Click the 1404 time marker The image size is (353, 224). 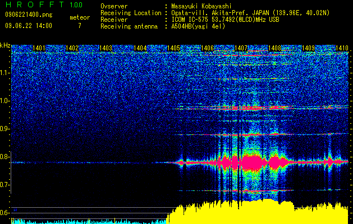140,48
